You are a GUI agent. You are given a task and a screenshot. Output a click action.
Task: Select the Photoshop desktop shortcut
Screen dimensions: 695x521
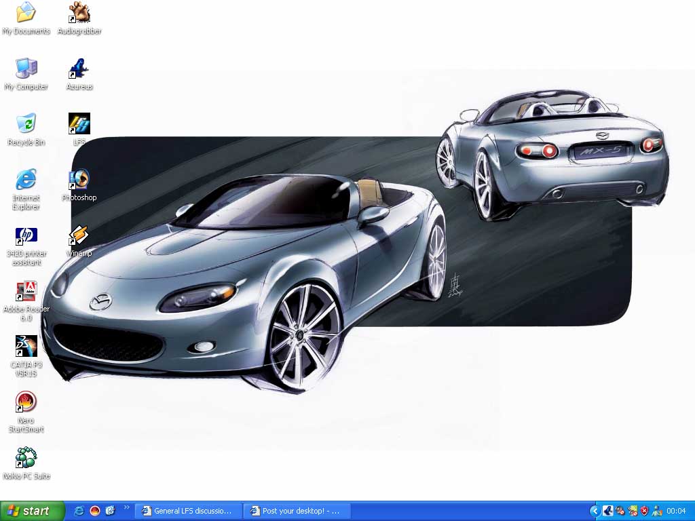[x=79, y=185]
